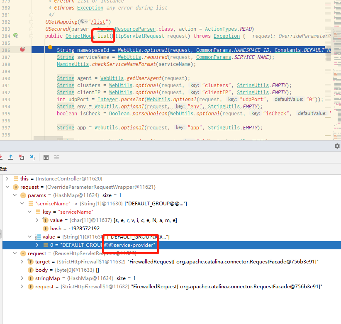Click the Step Out blue up-arrow icon

11,157
